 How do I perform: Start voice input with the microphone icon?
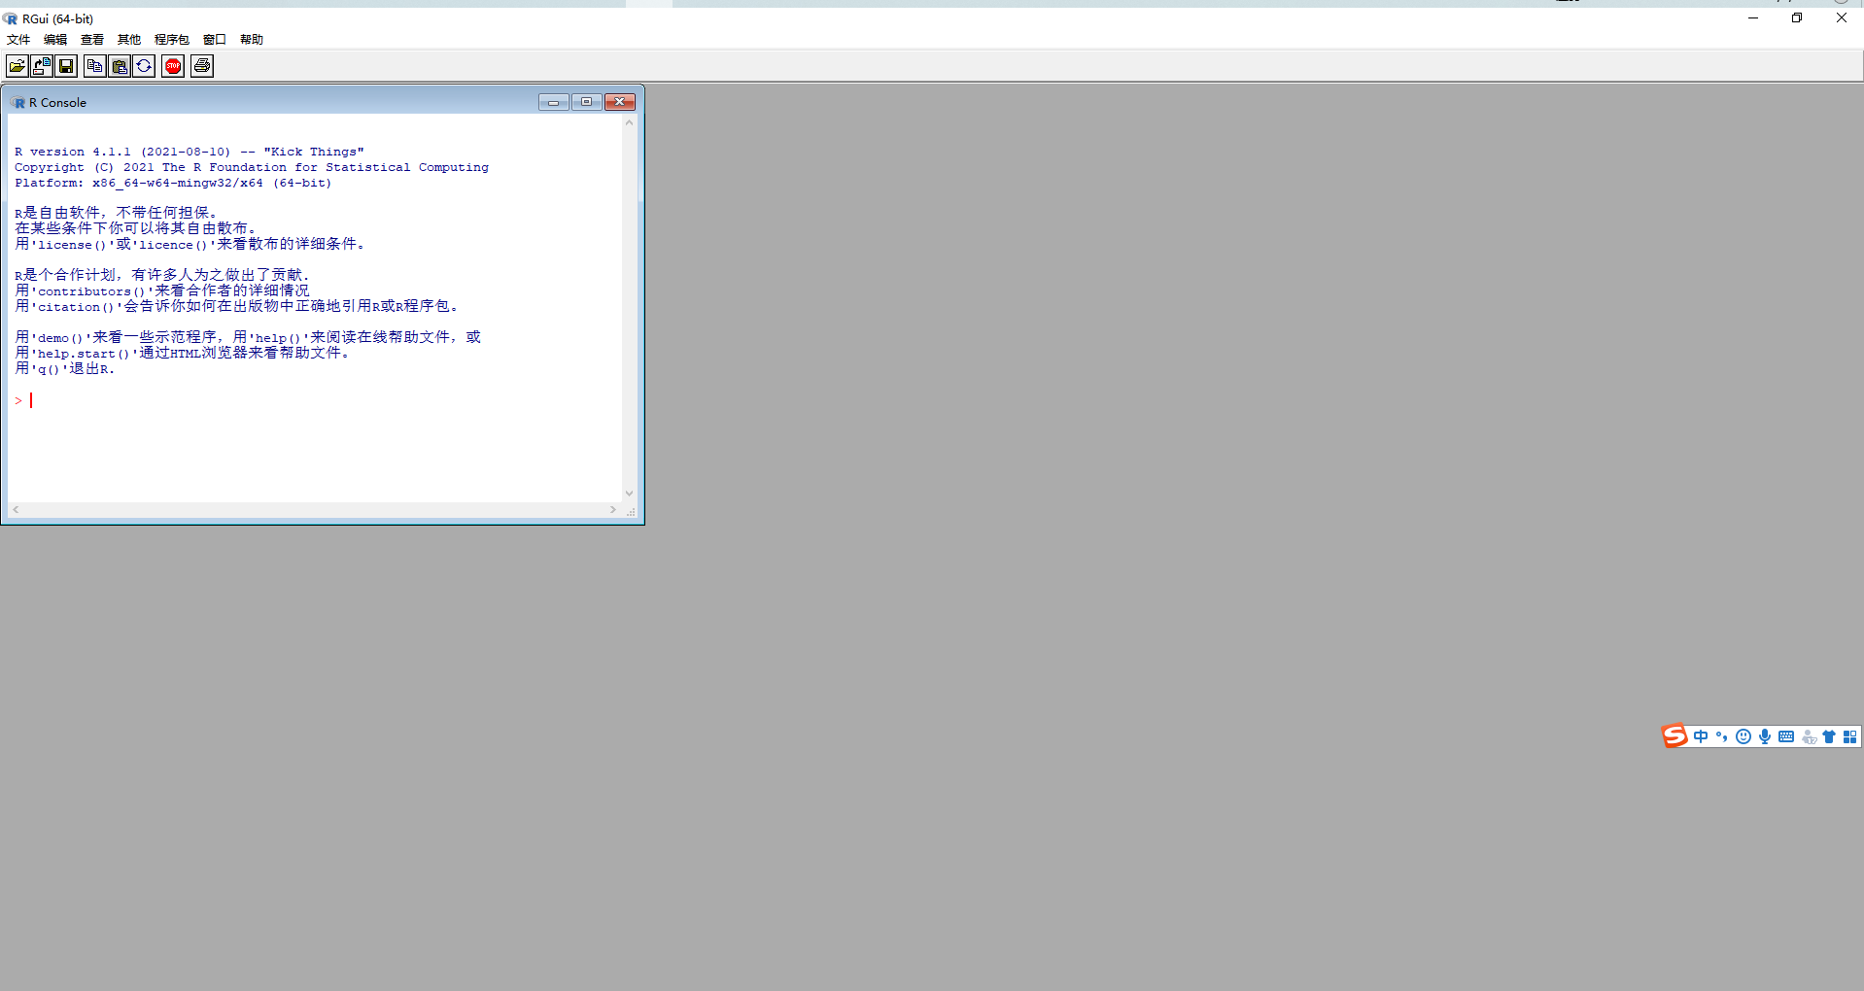coord(1765,736)
